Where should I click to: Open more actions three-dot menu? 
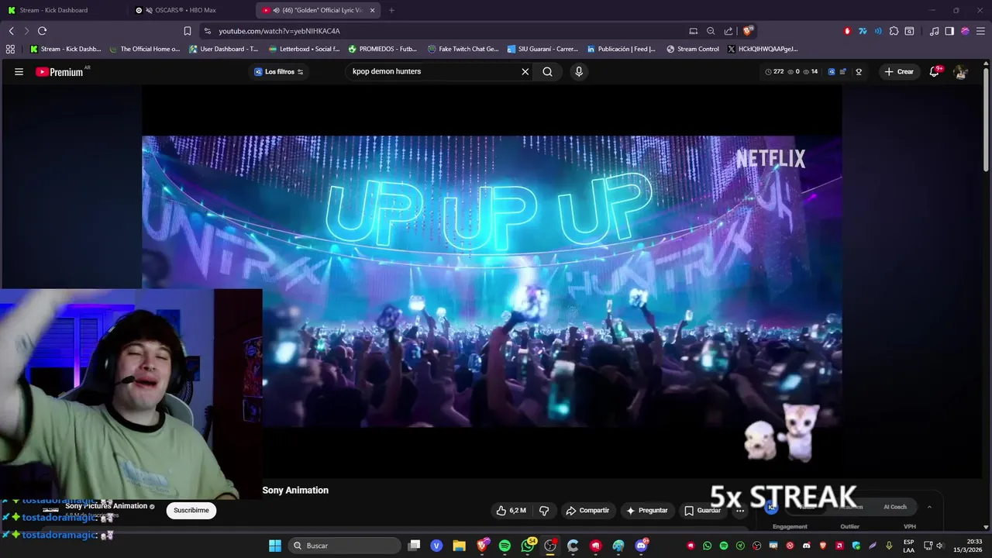pos(740,511)
